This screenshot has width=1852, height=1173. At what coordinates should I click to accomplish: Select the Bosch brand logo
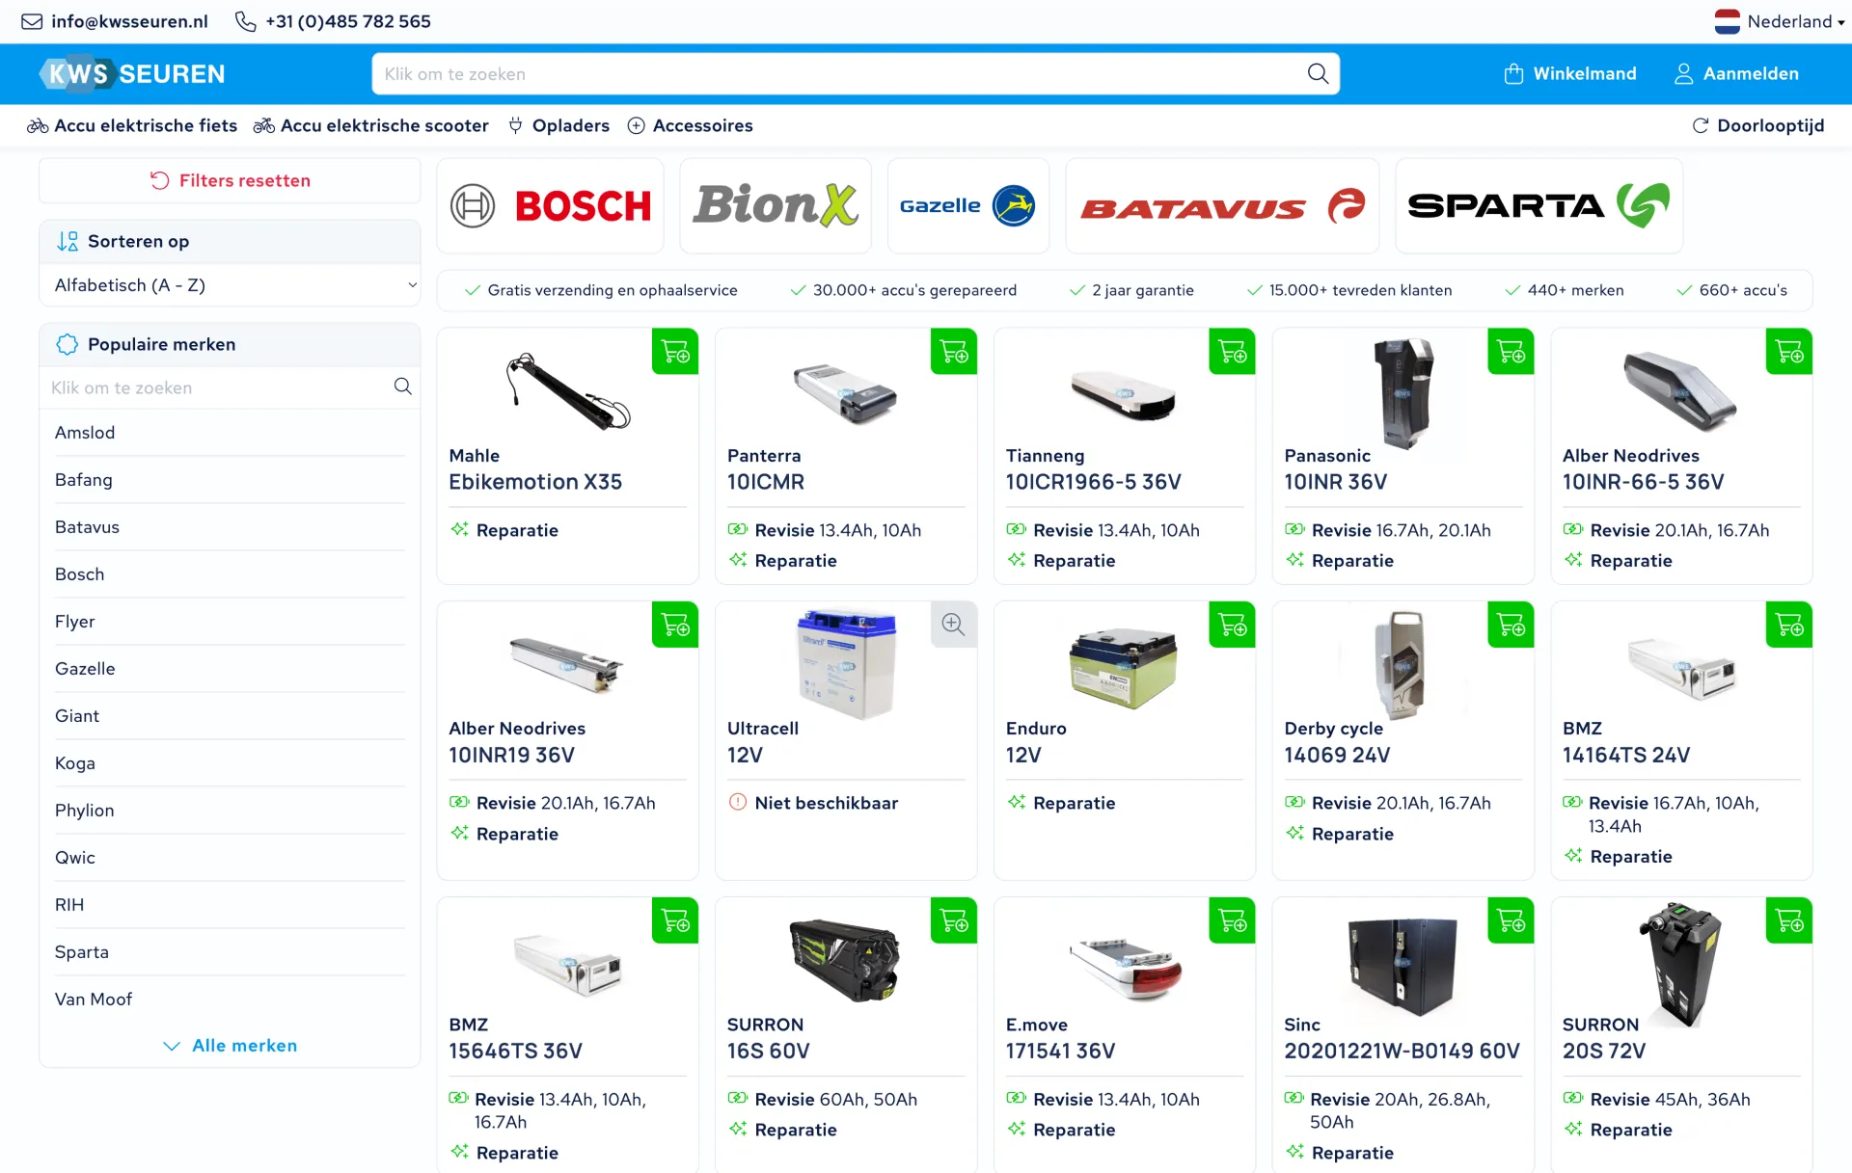pyautogui.click(x=551, y=205)
